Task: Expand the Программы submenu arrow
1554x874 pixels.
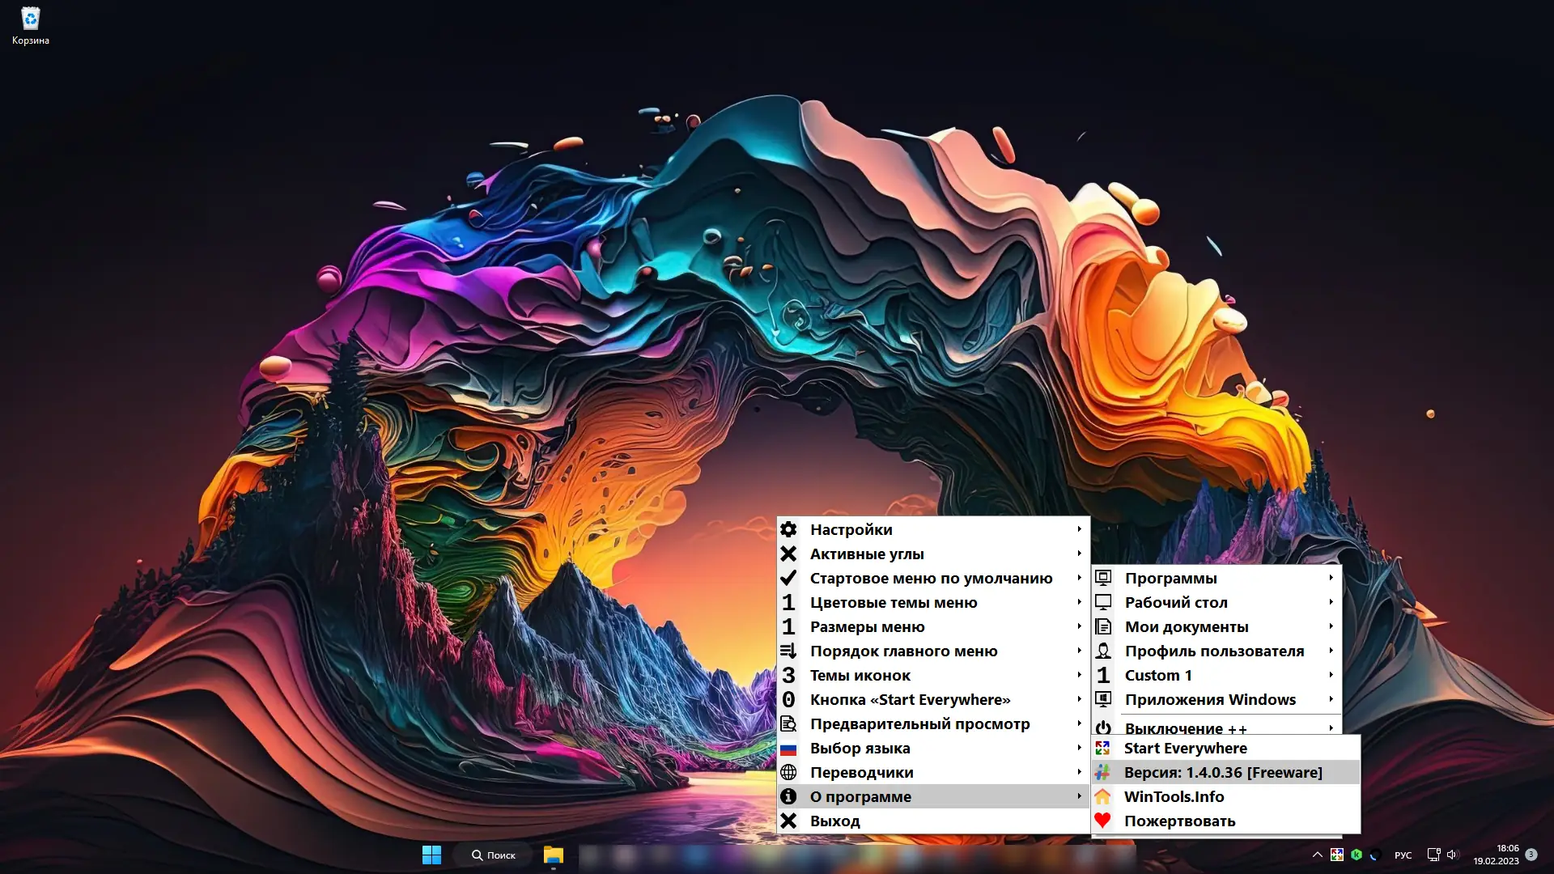Action: pyautogui.click(x=1331, y=578)
